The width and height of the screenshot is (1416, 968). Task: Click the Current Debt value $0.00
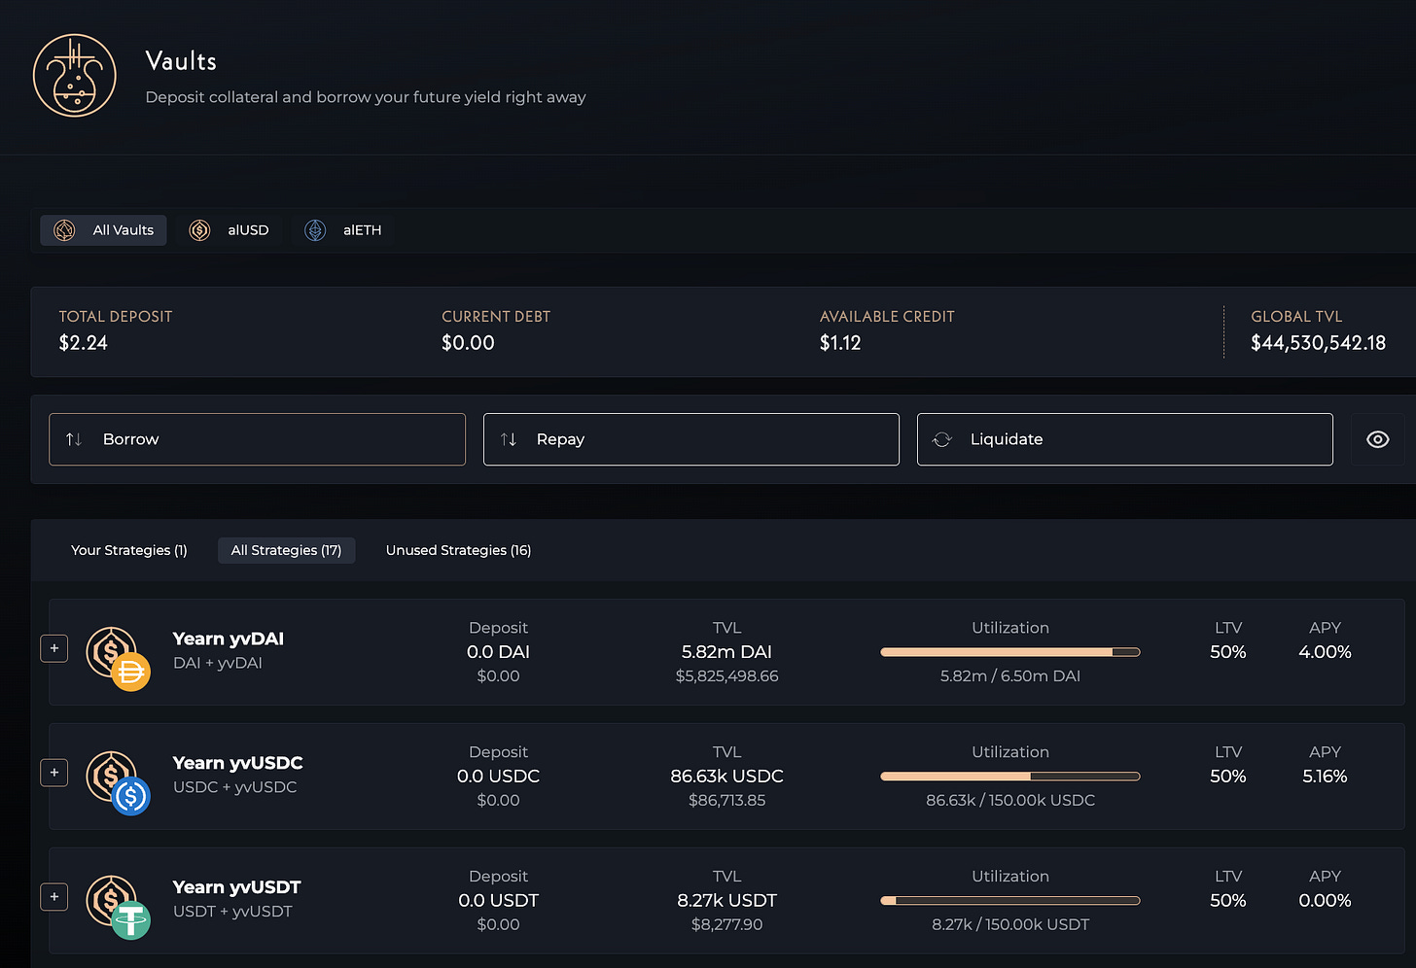coord(468,343)
